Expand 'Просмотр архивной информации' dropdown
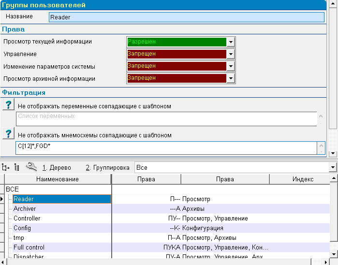 231,78
